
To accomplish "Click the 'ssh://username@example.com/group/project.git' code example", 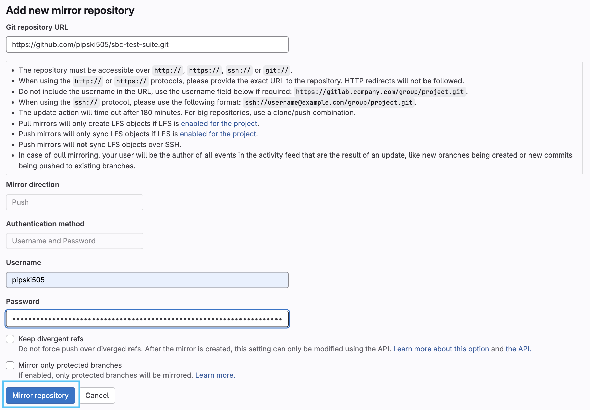I will pyautogui.click(x=329, y=102).
